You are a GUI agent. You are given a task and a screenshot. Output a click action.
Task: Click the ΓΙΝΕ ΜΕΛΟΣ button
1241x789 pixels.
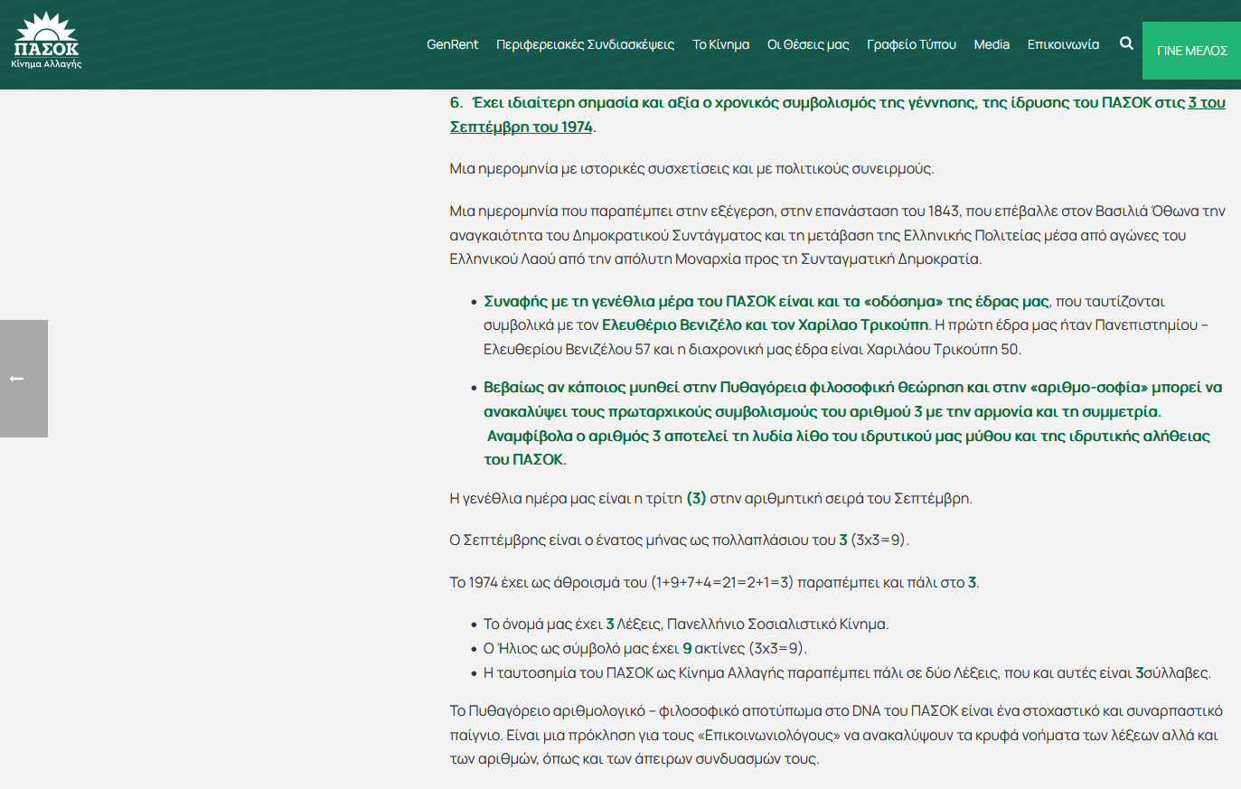(x=1191, y=51)
